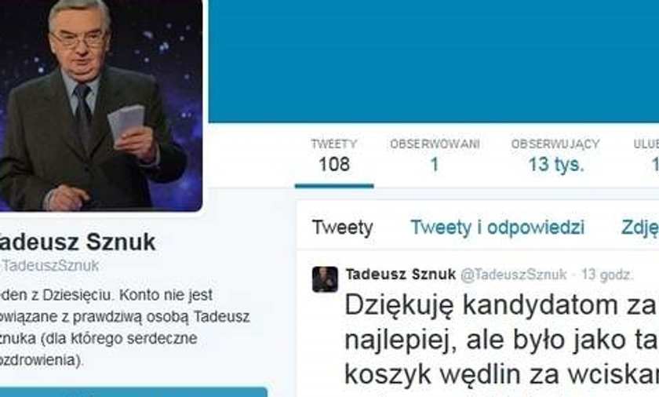
Task: Open the partially visible ULUB counter
Action: tap(646, 155)
